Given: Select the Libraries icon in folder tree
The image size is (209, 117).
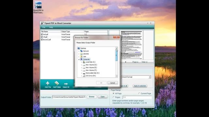Looking at the screenshot, I should click(81, 54).
